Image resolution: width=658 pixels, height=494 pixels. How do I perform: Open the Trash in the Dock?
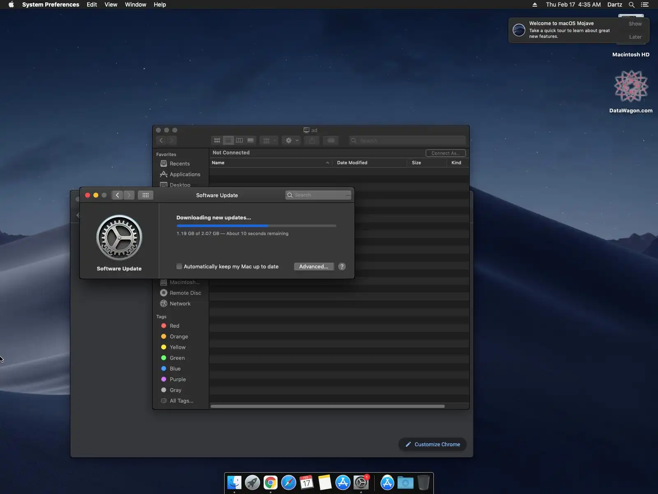pos(424,482)
